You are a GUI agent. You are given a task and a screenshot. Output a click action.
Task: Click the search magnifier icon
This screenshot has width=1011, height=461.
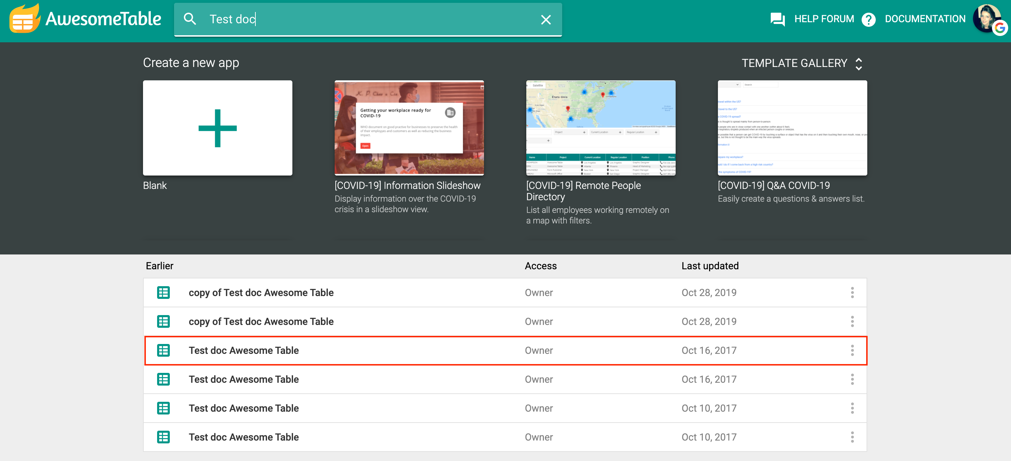point(190,19)
